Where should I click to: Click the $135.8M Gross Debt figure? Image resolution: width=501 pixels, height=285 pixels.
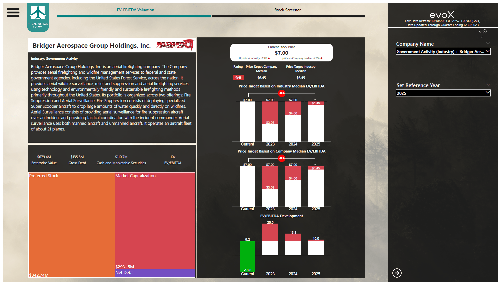click(77, 157)
